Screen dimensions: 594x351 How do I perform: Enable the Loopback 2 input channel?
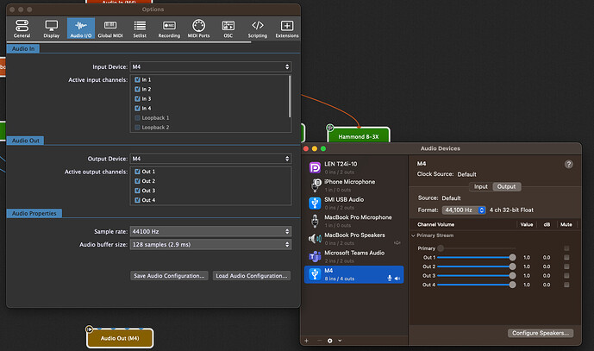pyautogui.click(x=138, y=128)
